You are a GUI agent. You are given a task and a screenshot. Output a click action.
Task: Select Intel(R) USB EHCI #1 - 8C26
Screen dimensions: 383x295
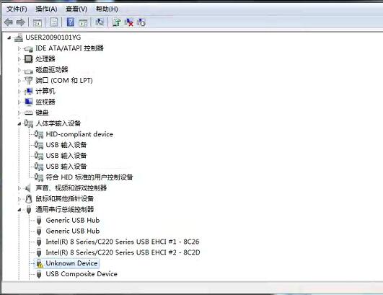pyautogui.click(x=123, y=242)
